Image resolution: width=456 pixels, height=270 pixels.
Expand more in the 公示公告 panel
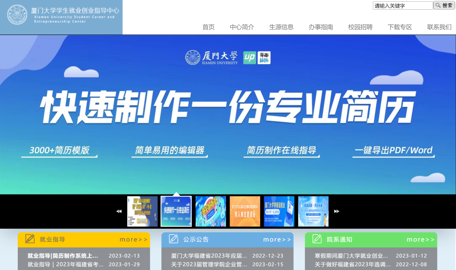click(277, 240)
